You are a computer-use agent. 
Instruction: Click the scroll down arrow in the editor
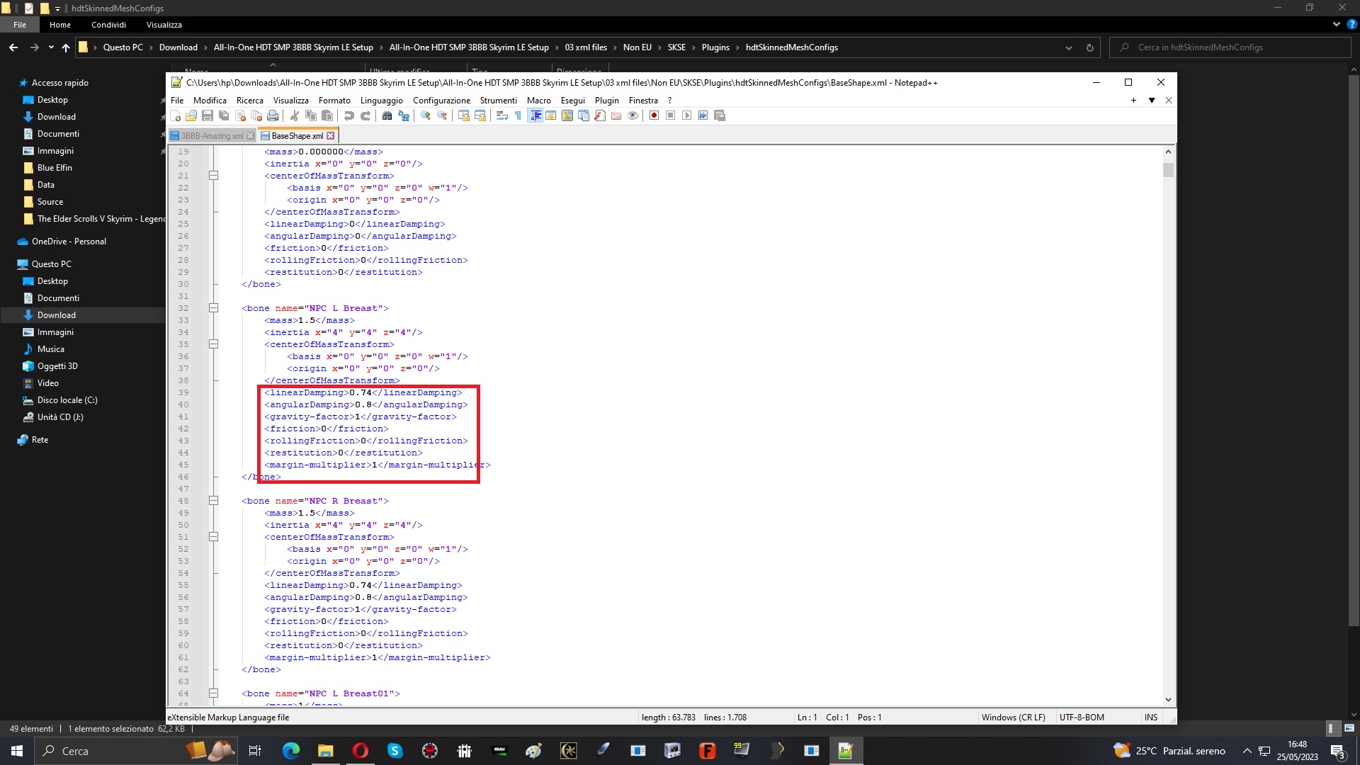[1168, 700]
